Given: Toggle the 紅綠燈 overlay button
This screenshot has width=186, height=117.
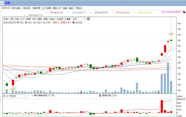Looking at the screenshot, I should pos(60,19).
